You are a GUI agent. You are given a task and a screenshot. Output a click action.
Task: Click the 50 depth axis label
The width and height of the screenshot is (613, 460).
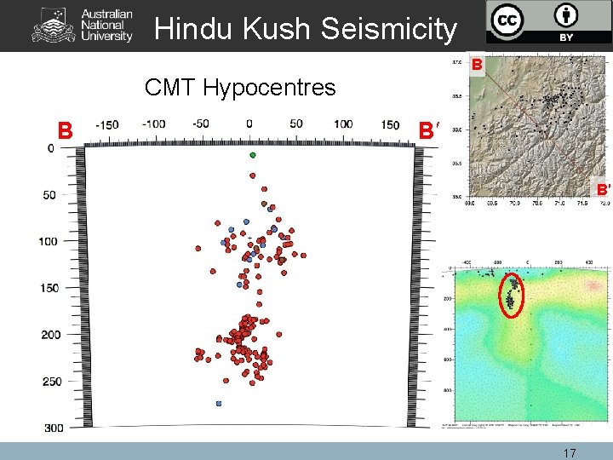coord(49,195)
